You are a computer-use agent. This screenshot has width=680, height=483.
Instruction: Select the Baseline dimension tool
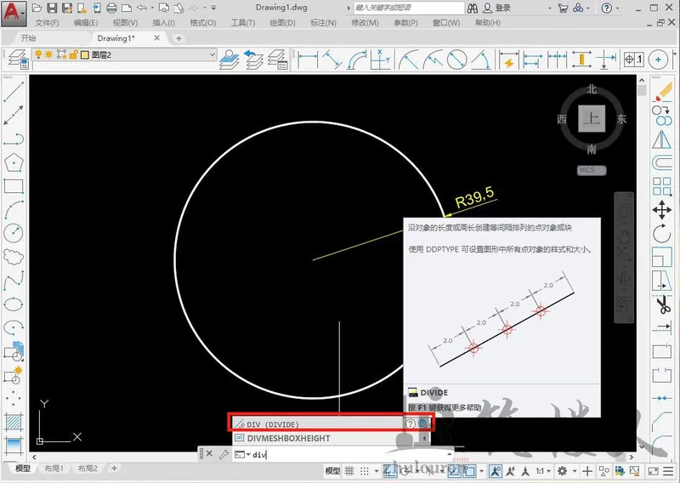click(x=533, y=60)
